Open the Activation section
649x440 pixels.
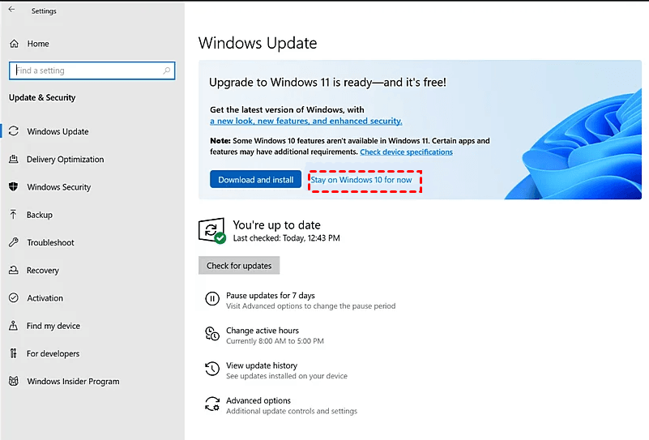tap(45, 297)
